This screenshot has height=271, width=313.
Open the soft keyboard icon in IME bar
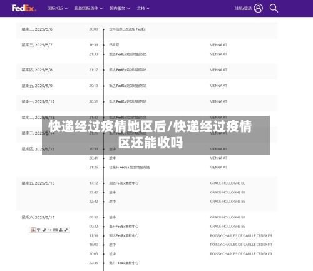coord(55,230)
